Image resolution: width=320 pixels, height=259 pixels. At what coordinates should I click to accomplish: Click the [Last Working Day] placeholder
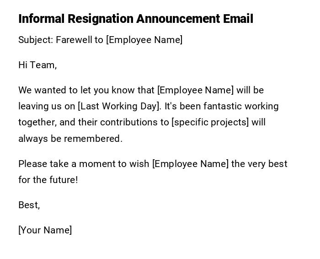point(119,106)
